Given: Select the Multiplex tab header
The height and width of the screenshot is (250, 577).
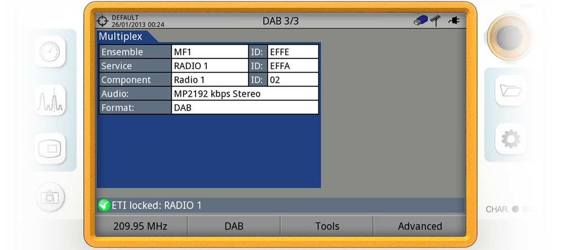Looking at the screenshot, I should click(x=121, y=37).
